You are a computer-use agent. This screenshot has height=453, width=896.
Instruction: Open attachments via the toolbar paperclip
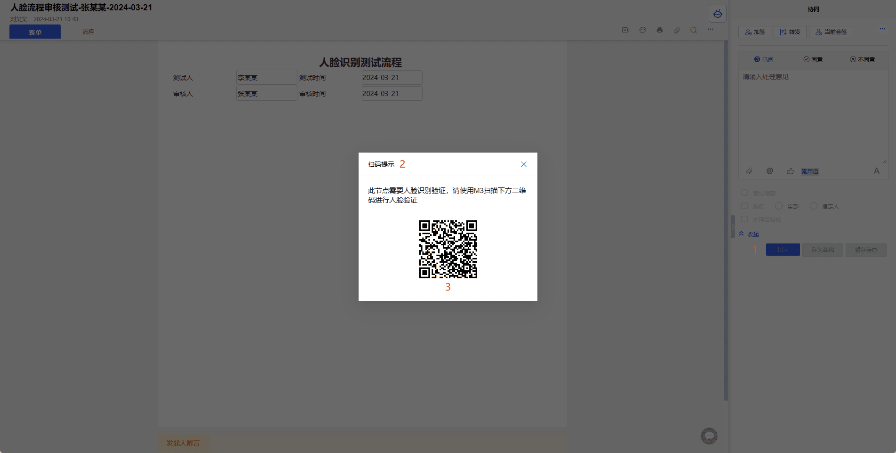(x=677, y=30)
